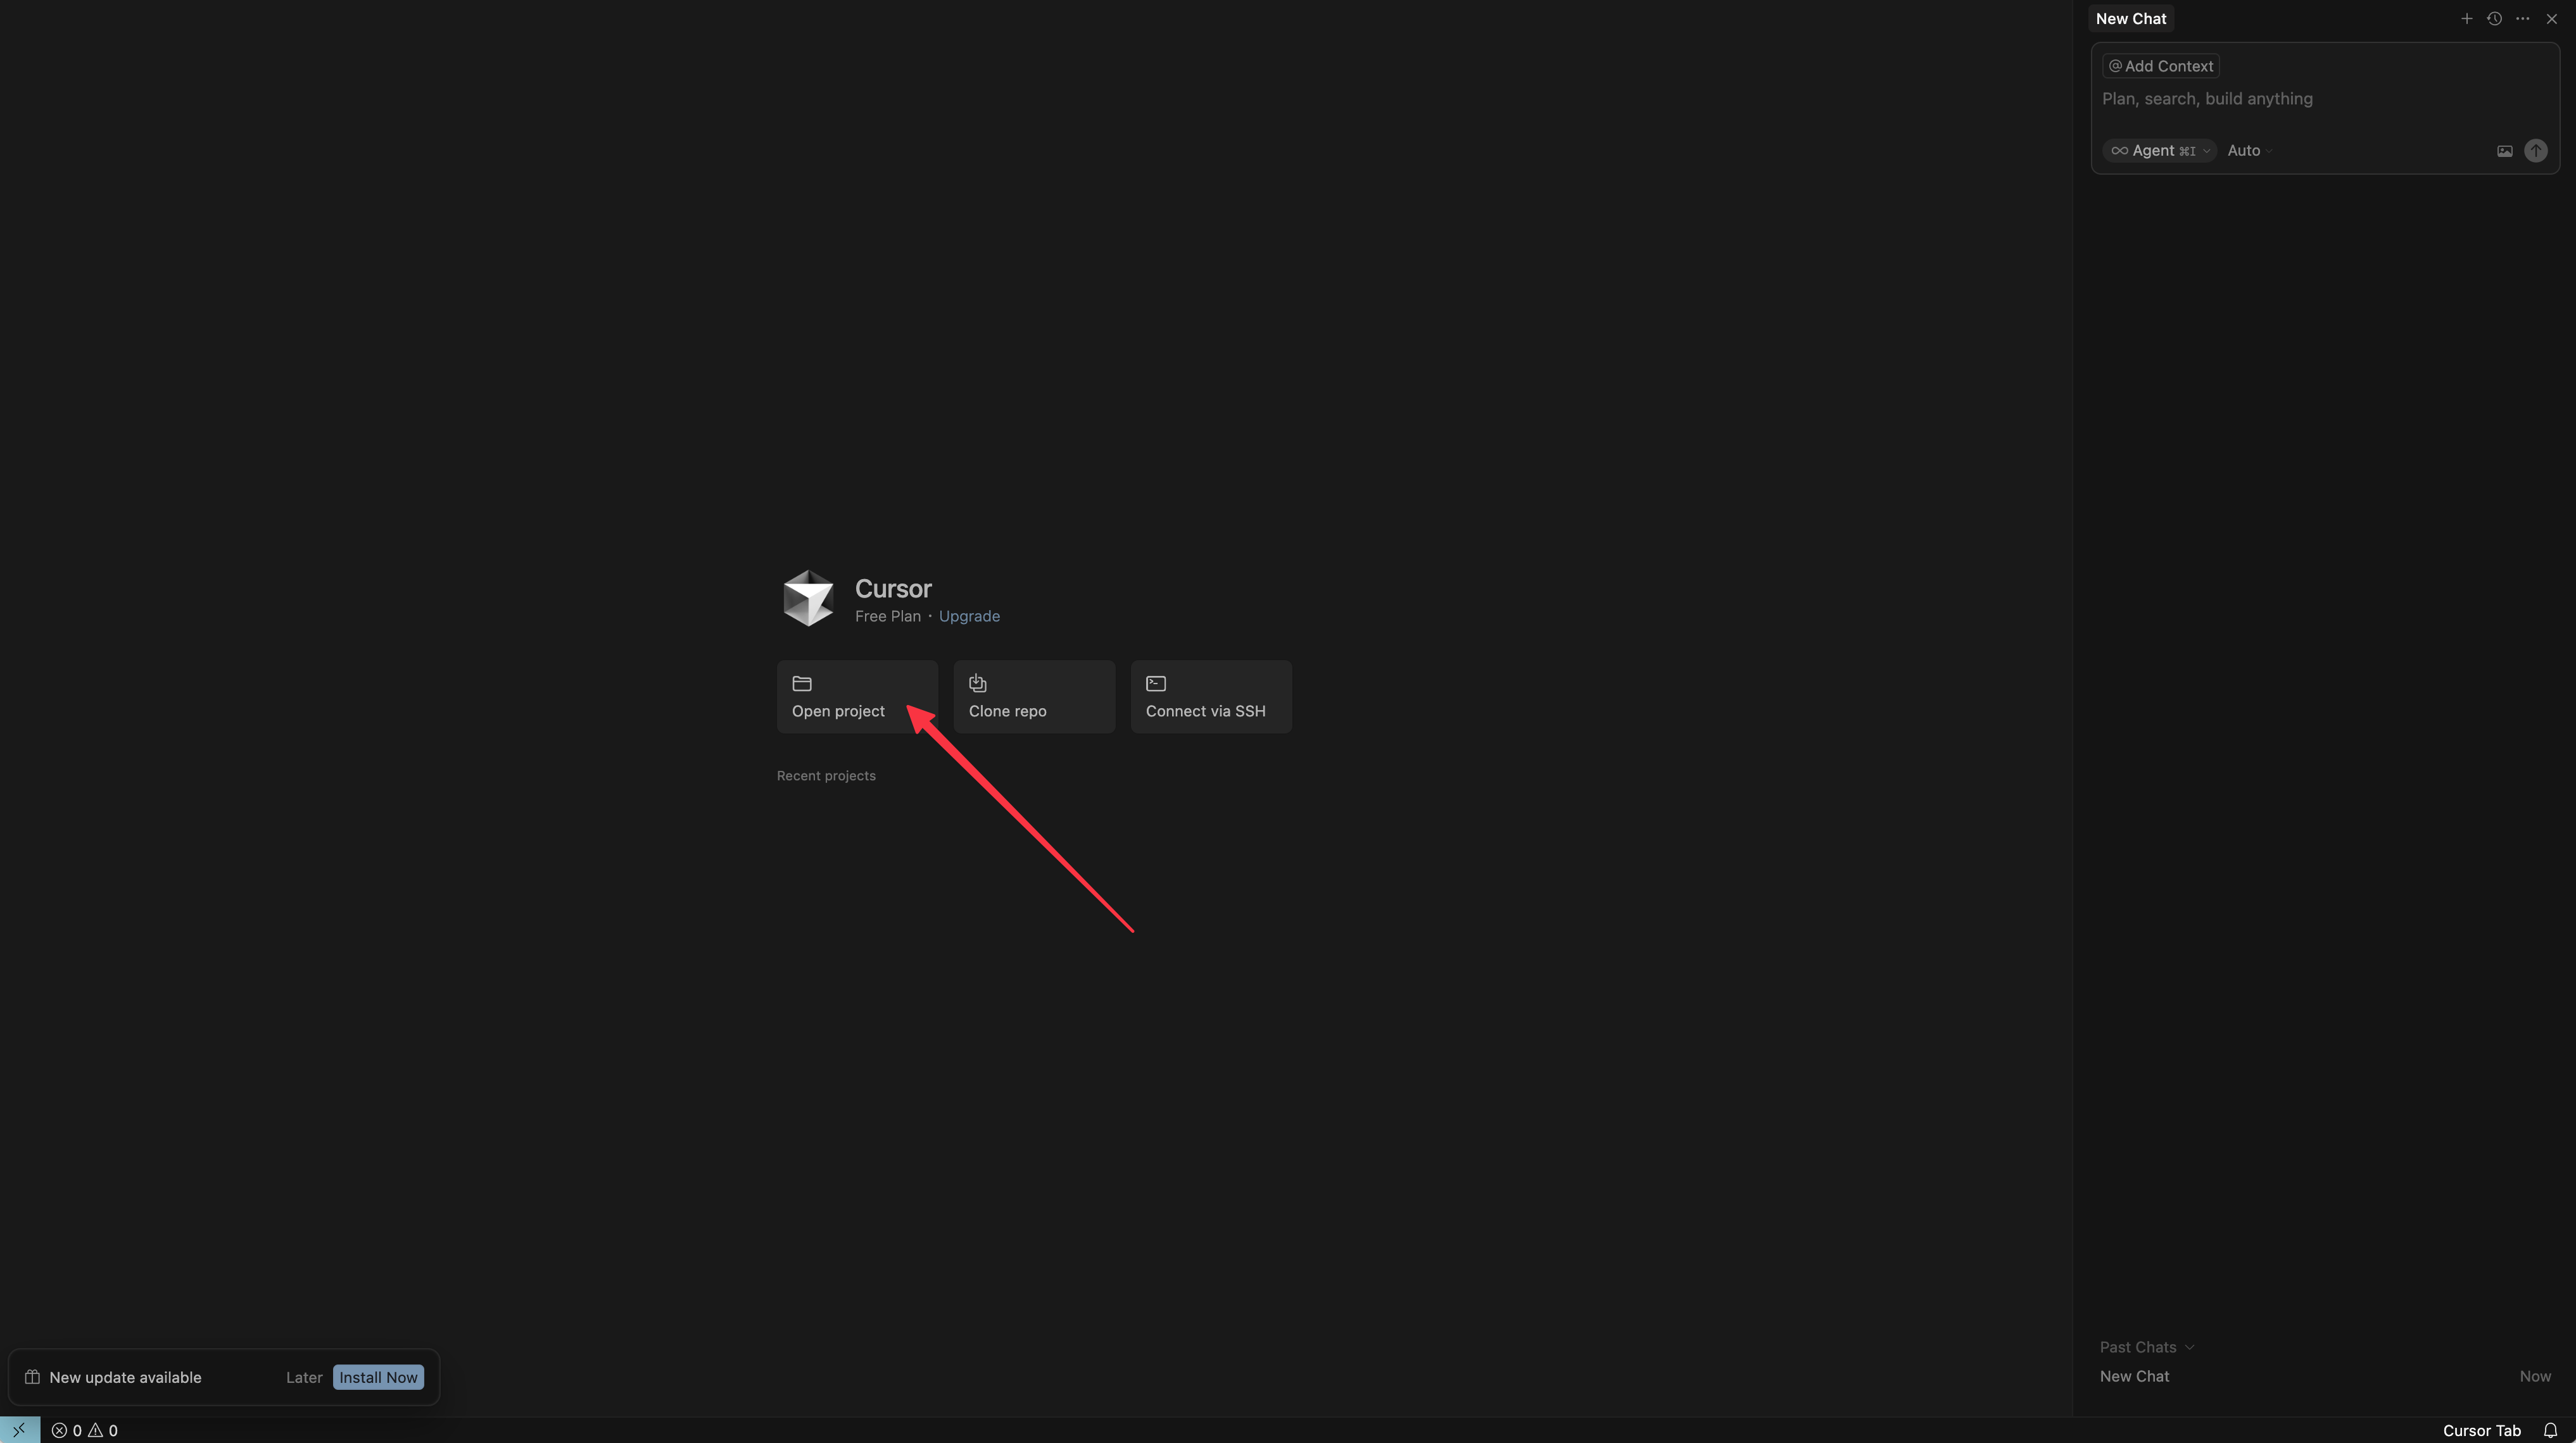The width and height of the screenshot is (2576, 1443).
Task: Click errors and warnings status indicator
Action: (x=85, y=1430)
